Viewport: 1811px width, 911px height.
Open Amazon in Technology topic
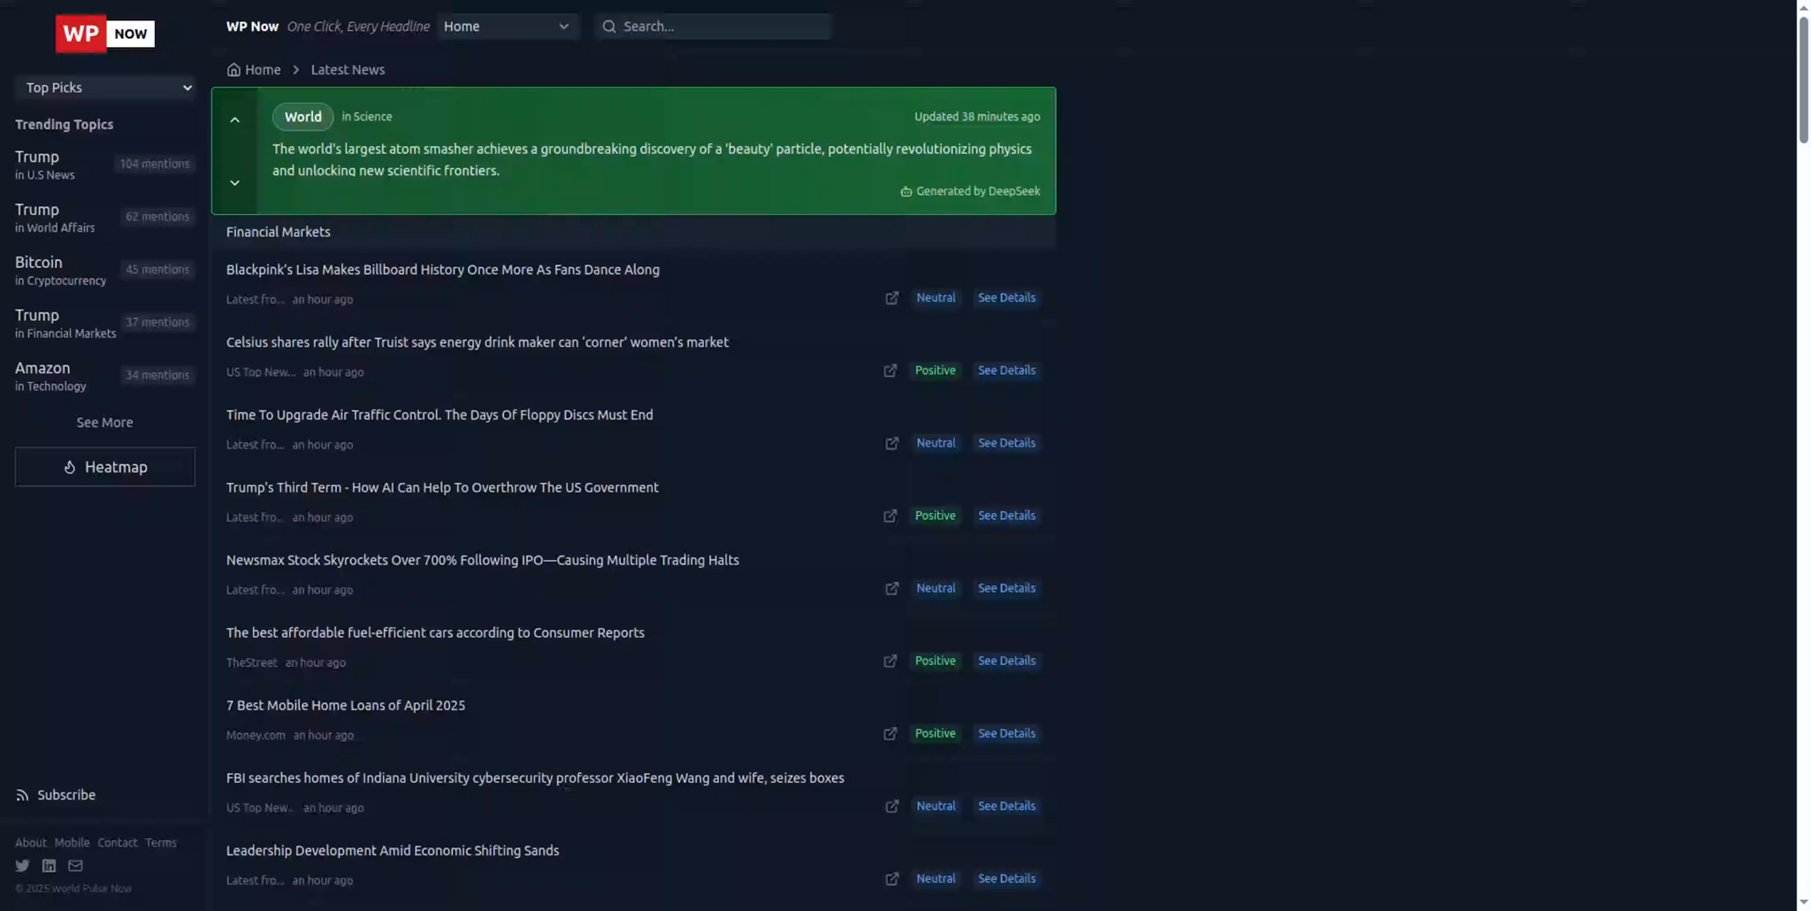point(105,376)
